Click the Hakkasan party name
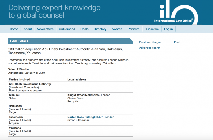This screenshot has width=213, height=140. tap(15, 106)
